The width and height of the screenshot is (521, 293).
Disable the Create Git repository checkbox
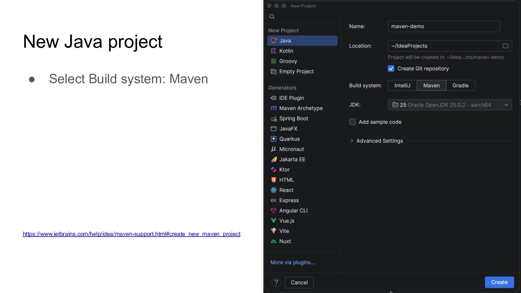(391, 69)
